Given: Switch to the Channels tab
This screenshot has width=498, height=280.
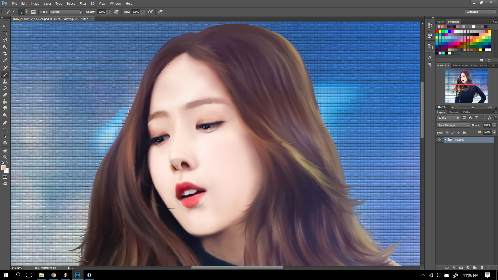Looking at the screenshot, I should tap(454, 112).
